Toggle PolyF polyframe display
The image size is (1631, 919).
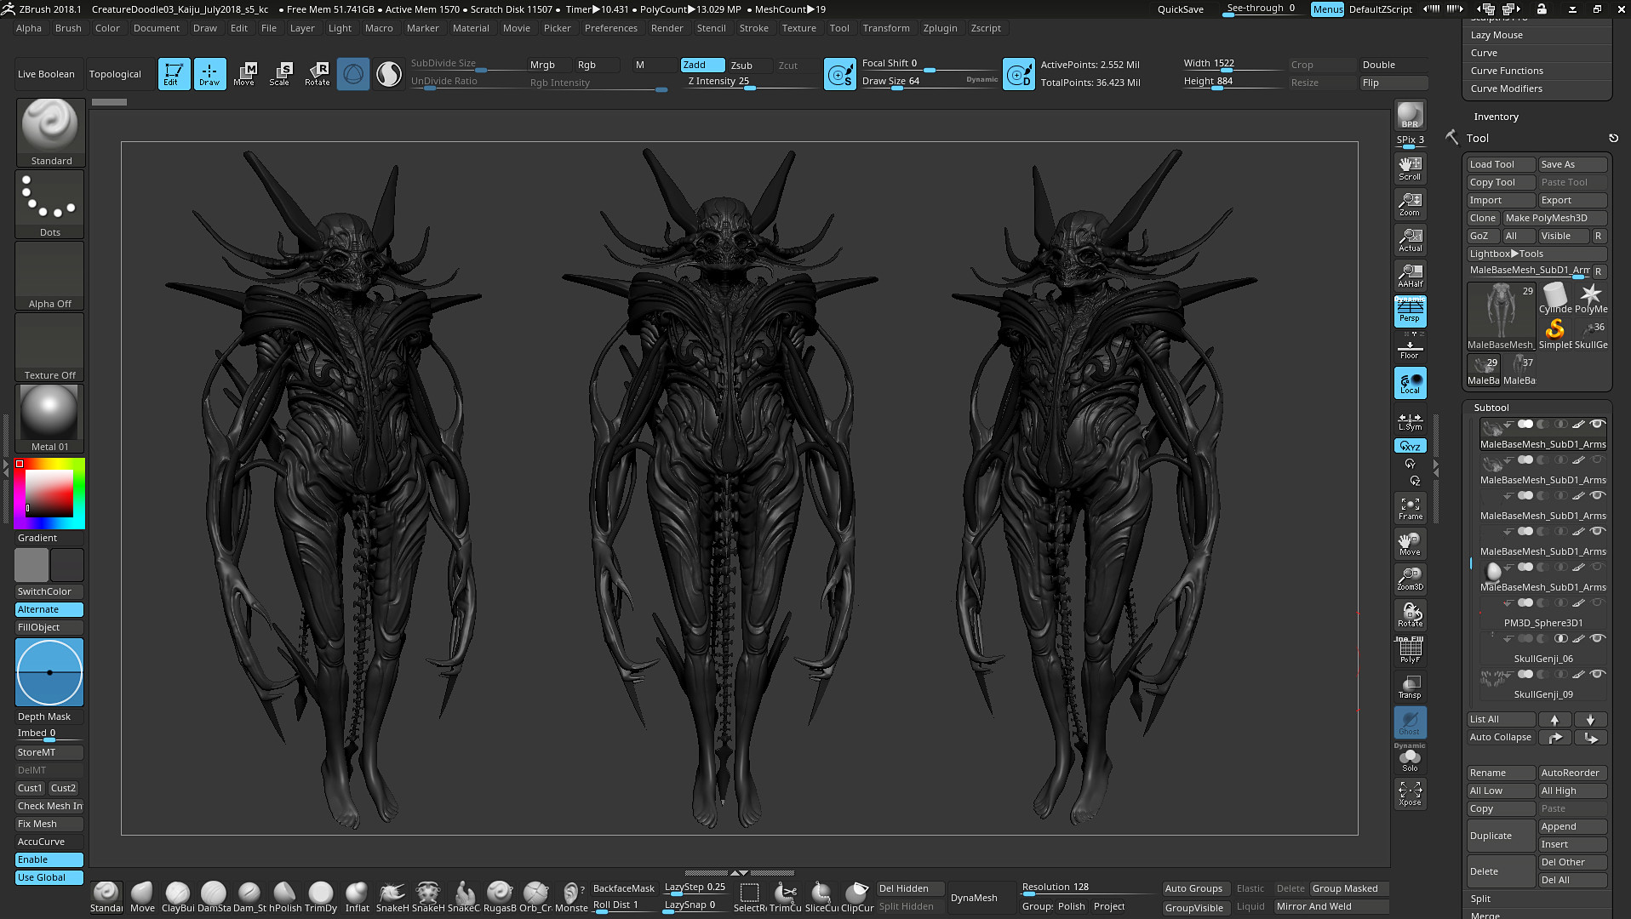[x=1410, y=649]
